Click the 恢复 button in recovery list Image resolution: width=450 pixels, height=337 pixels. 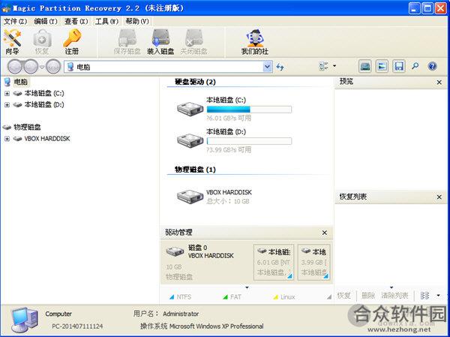(x=343, y=295)
